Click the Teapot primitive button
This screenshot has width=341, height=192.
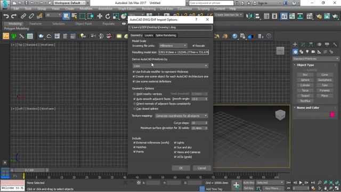(x=305, y=95)
